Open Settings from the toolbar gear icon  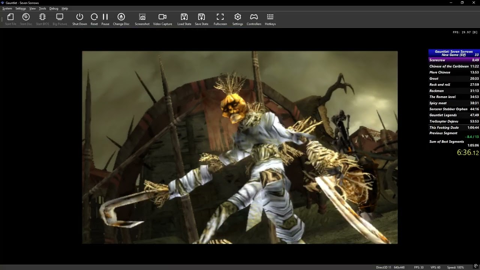237,19
